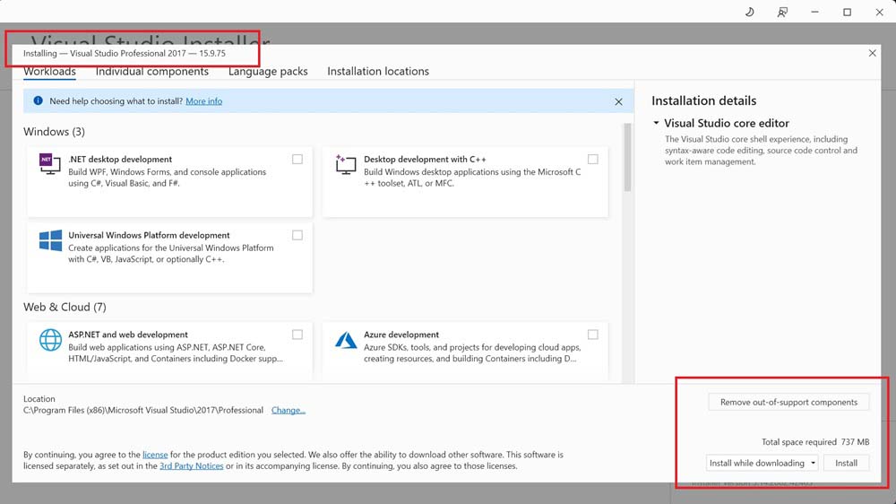Check the .NET desktop development checkbox
Screen dimensions: 896x504
coord(297,159)
